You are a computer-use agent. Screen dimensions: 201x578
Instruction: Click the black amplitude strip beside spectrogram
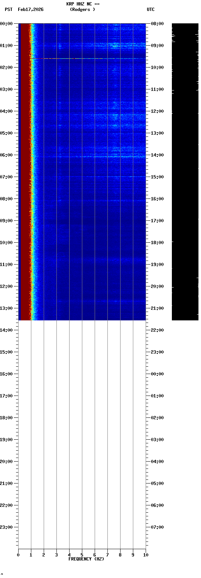(185, 172)
